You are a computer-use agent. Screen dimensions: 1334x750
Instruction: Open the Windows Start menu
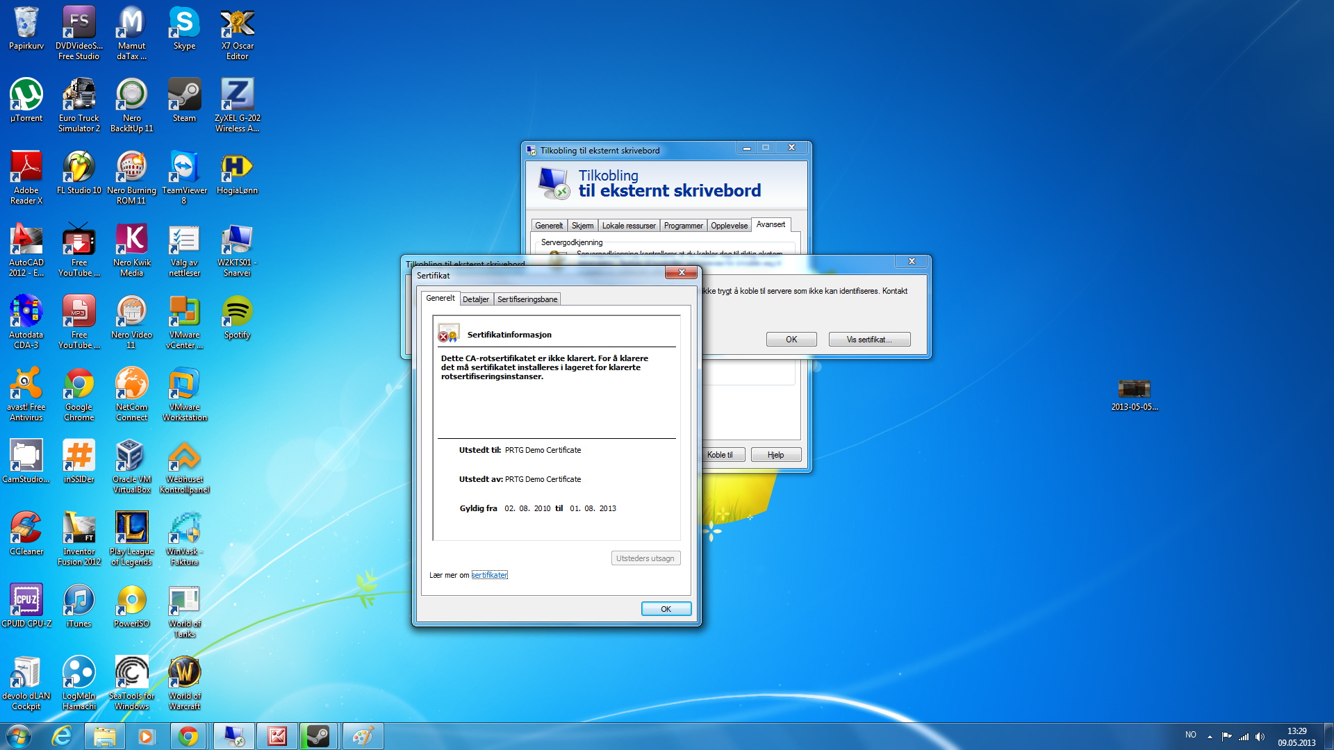(18, 736)
